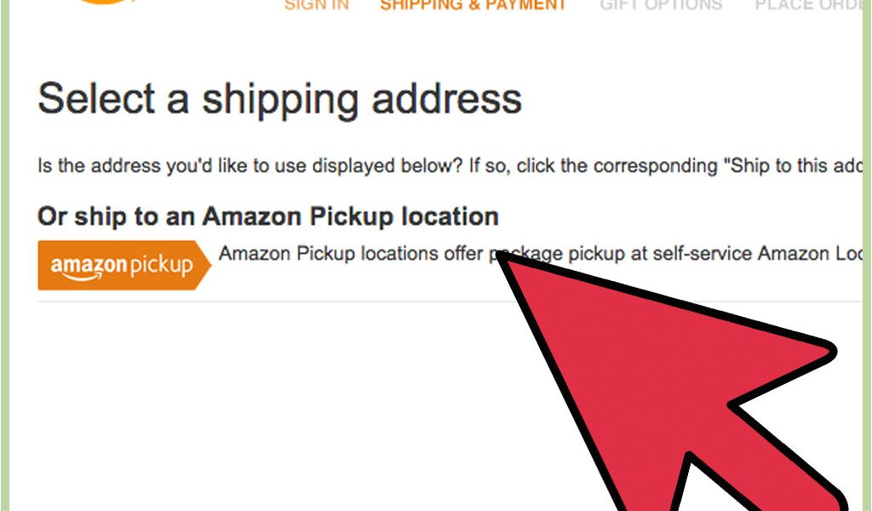Go to the SIGN IN step
Screen dimensions: 872x511
pyautogui.click(x=317, y=5)
